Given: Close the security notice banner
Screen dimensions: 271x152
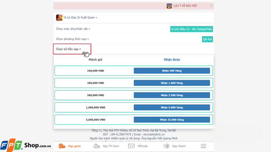Looking at the screenshot, I should [x=211, y=5].
